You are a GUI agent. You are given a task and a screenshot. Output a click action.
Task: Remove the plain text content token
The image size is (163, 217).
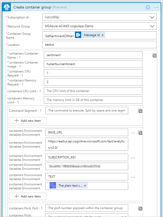point(85,186)
